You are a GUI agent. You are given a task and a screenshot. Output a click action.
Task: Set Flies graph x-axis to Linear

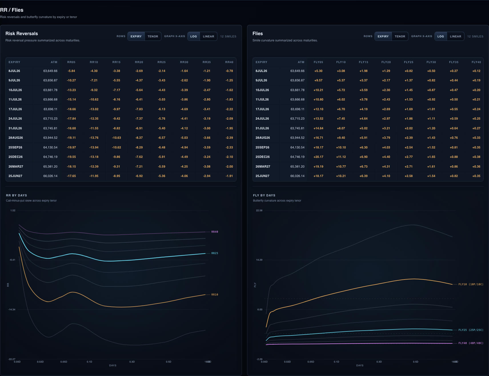click(456, 36)
